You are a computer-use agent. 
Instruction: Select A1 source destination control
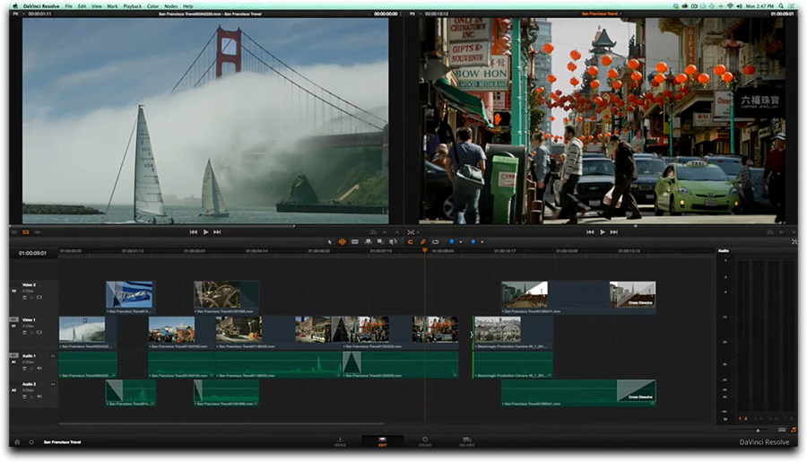click(13, 356)
